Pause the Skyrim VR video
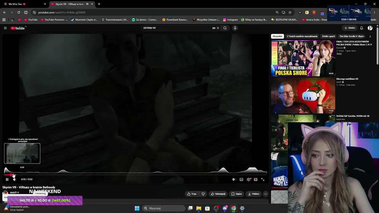The image size is (379, 213). (x=7, y=179)
